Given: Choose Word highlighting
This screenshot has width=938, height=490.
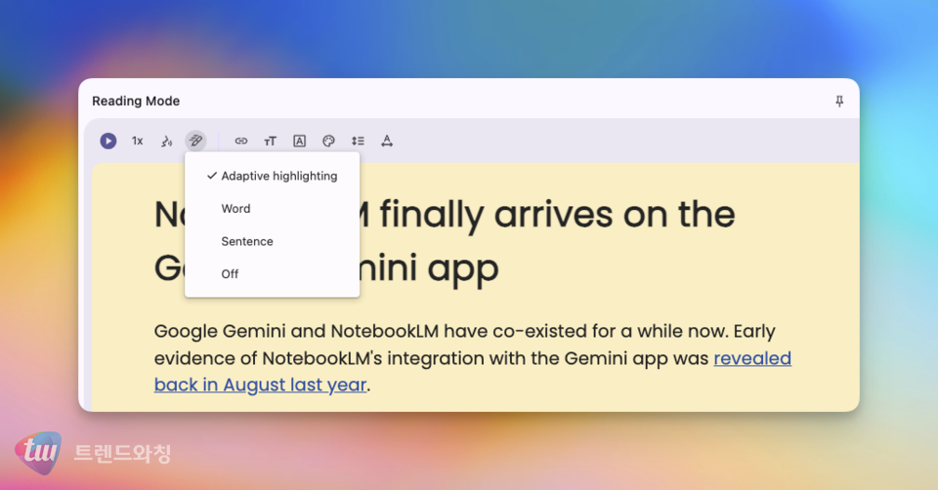Looking at the screenshot, I should click(x=235, y=209).
